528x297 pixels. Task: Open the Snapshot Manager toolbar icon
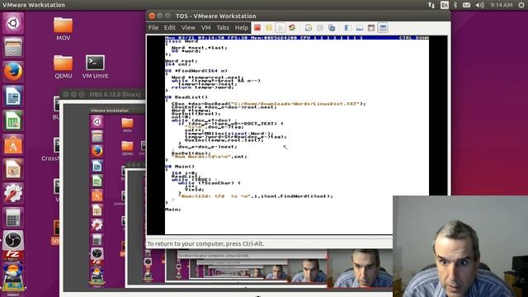(x=332, y=27)
